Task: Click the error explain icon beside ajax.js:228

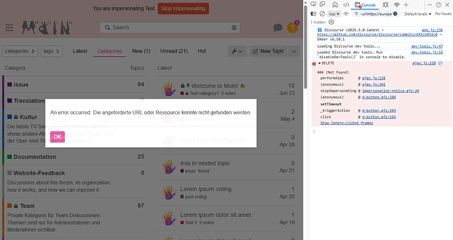Action: coord(441,63)
